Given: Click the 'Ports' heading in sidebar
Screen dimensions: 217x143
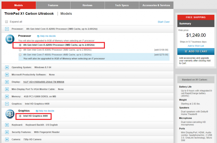Looking at the screenshot, I should point(182,129).
